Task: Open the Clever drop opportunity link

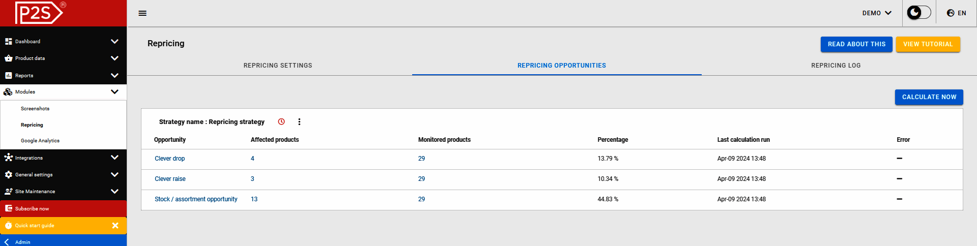Action: pos(170,159)
